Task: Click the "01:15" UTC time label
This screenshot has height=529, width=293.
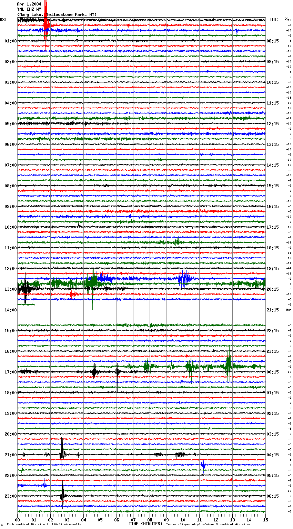Action: coord(273,393)
